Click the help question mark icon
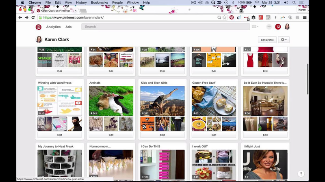Screen dimensions: 325x182 coord(301,174)
